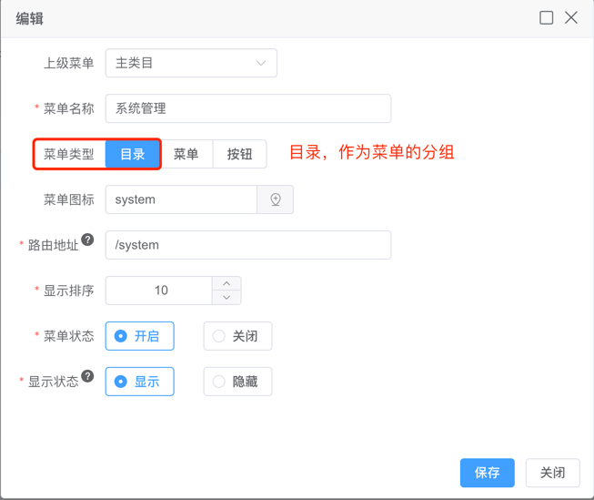Screen dimensions: 594x500
Task: Click the 菜单图标 text field
Action: click(181, 199)
